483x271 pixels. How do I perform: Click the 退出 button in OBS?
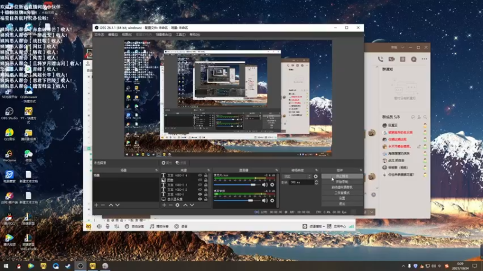tap(342, 204)
